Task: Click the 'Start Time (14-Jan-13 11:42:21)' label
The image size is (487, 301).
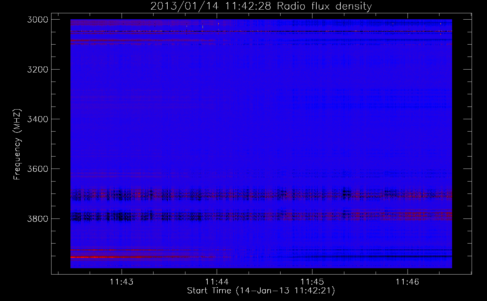Action: [261, 291]
